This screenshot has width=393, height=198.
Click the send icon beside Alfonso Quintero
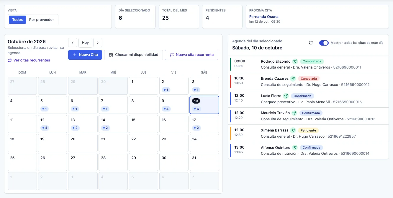click(295, 147)
